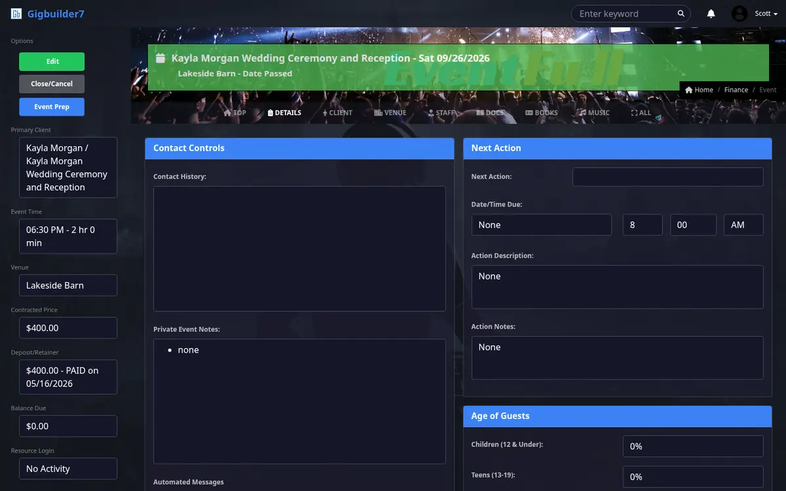Viewport: 786px width, 491px height.
Task: Click the Age of Guests panel header
Action: coord(617,416)
